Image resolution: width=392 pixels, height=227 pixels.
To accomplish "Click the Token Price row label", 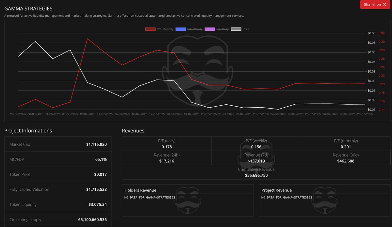I will 20,174.
